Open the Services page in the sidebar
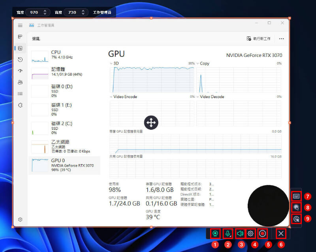316x252 pixels. click(20, 105)
